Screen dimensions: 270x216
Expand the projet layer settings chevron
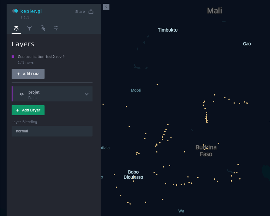(x=86, y=94)
